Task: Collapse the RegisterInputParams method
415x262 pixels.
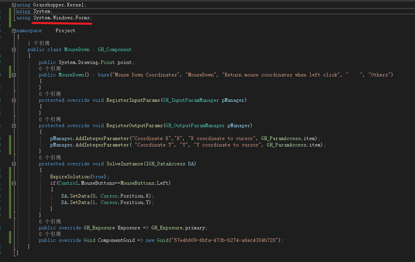Action: pos(14,100)
